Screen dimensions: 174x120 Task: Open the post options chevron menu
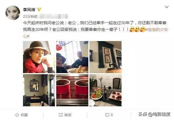(167, 7)
